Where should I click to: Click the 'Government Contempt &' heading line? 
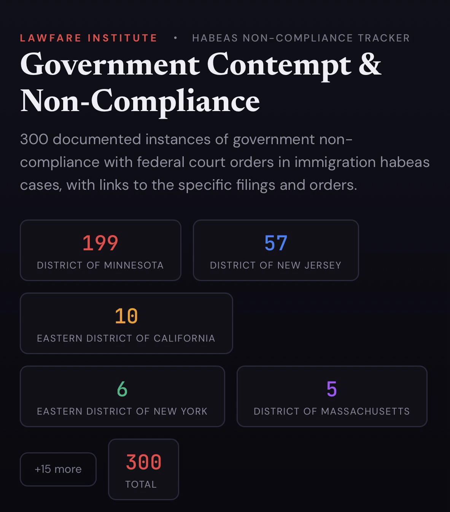(x=200, y=65)
